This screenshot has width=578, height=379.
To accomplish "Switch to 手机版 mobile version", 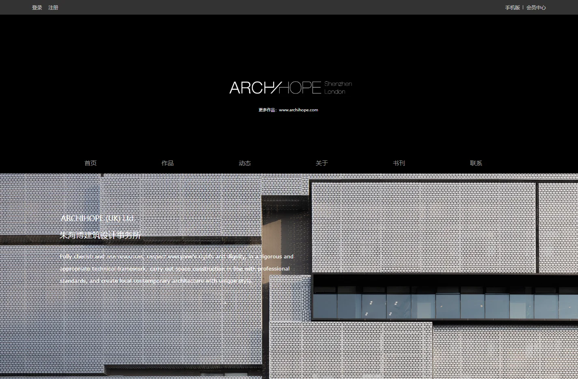I will pos(512,7).
